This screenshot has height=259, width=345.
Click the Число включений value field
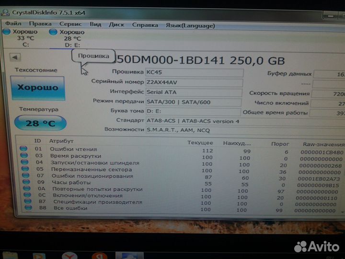pos(328,104)
